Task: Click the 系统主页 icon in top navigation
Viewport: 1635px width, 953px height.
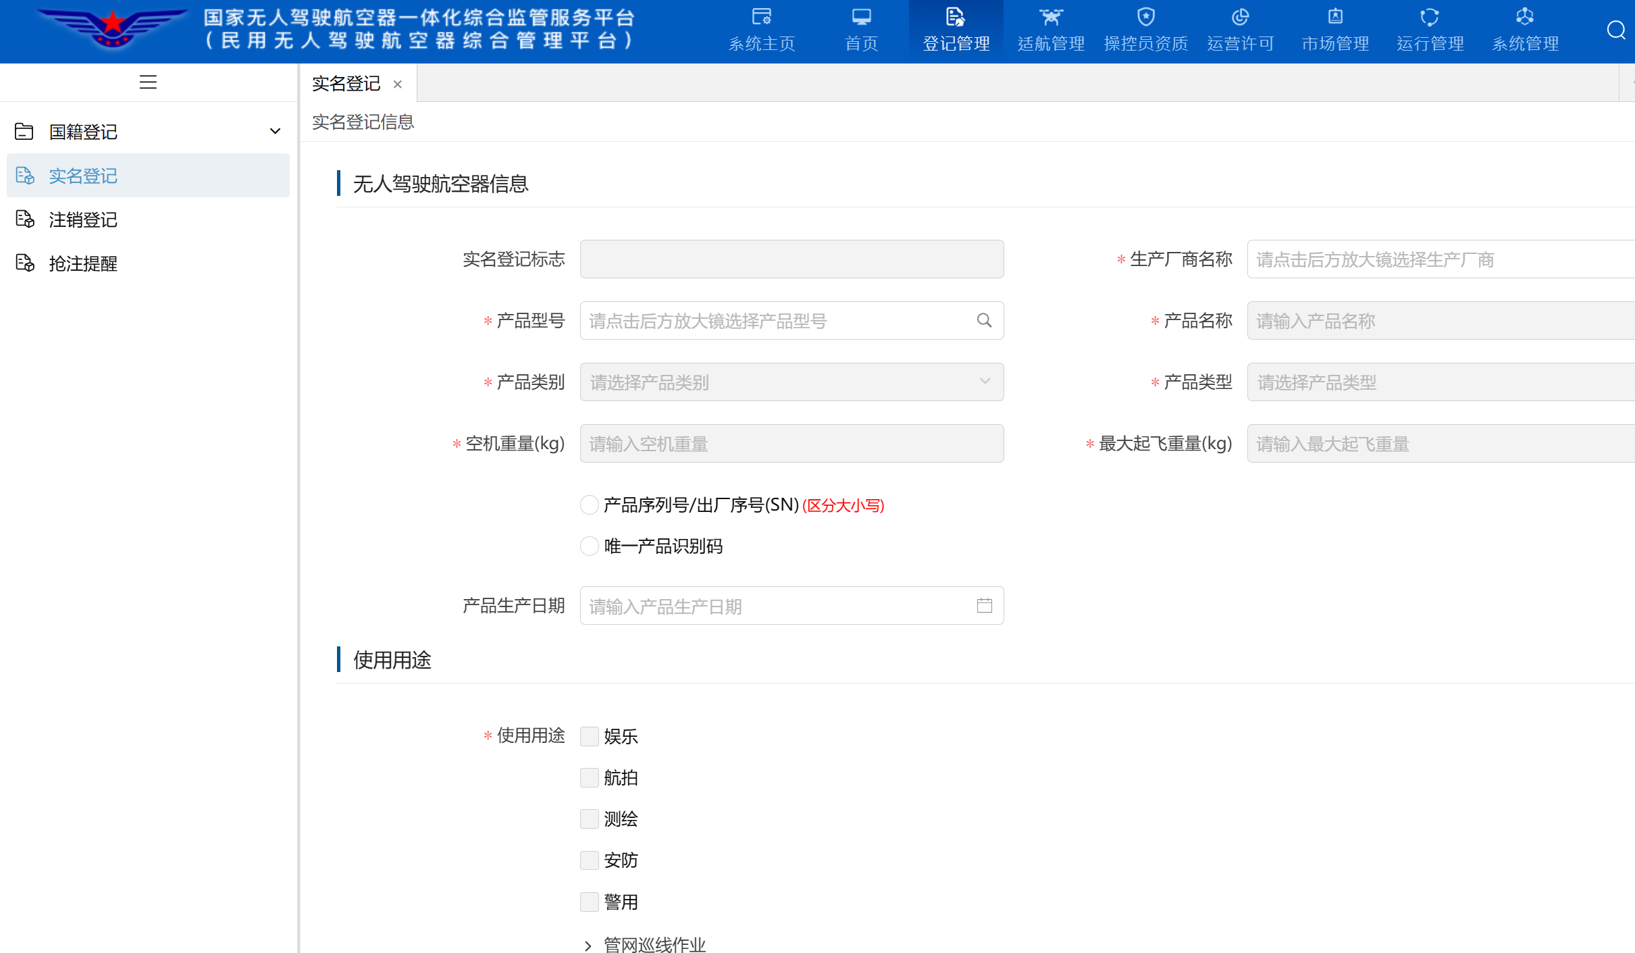Action: [x=761, y=16]
